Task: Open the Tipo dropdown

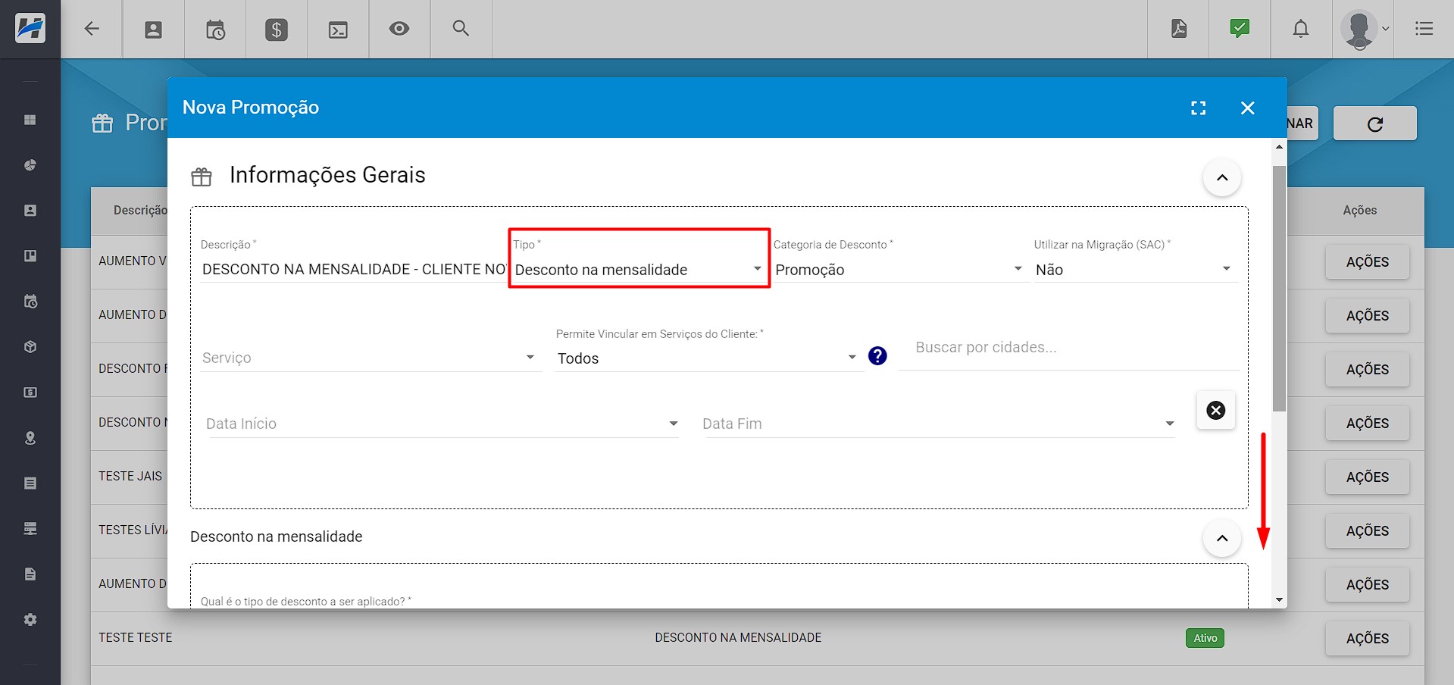Action: [638, 270]
